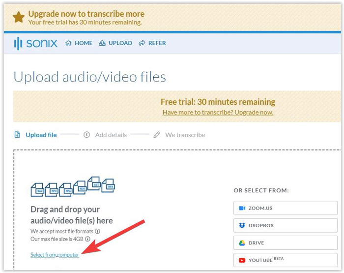
Task: Open the HOME menu item
Action: coord(79,43)
